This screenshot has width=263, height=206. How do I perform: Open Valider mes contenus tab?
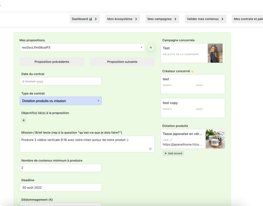point(205,19)
